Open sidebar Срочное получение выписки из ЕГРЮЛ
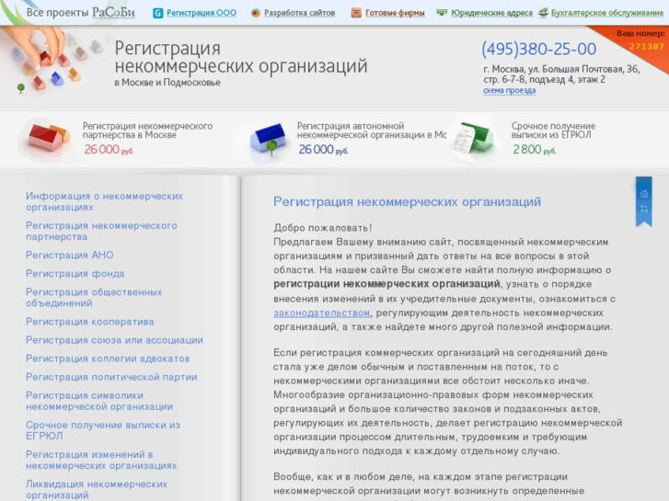This screenshot has width=669, height=501. pos(103,430)
